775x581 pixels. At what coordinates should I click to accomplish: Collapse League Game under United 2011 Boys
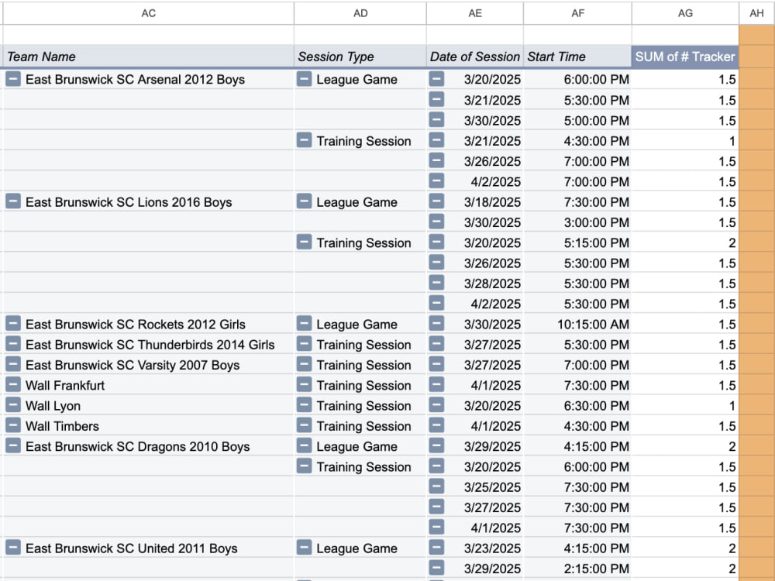[305, 548]
